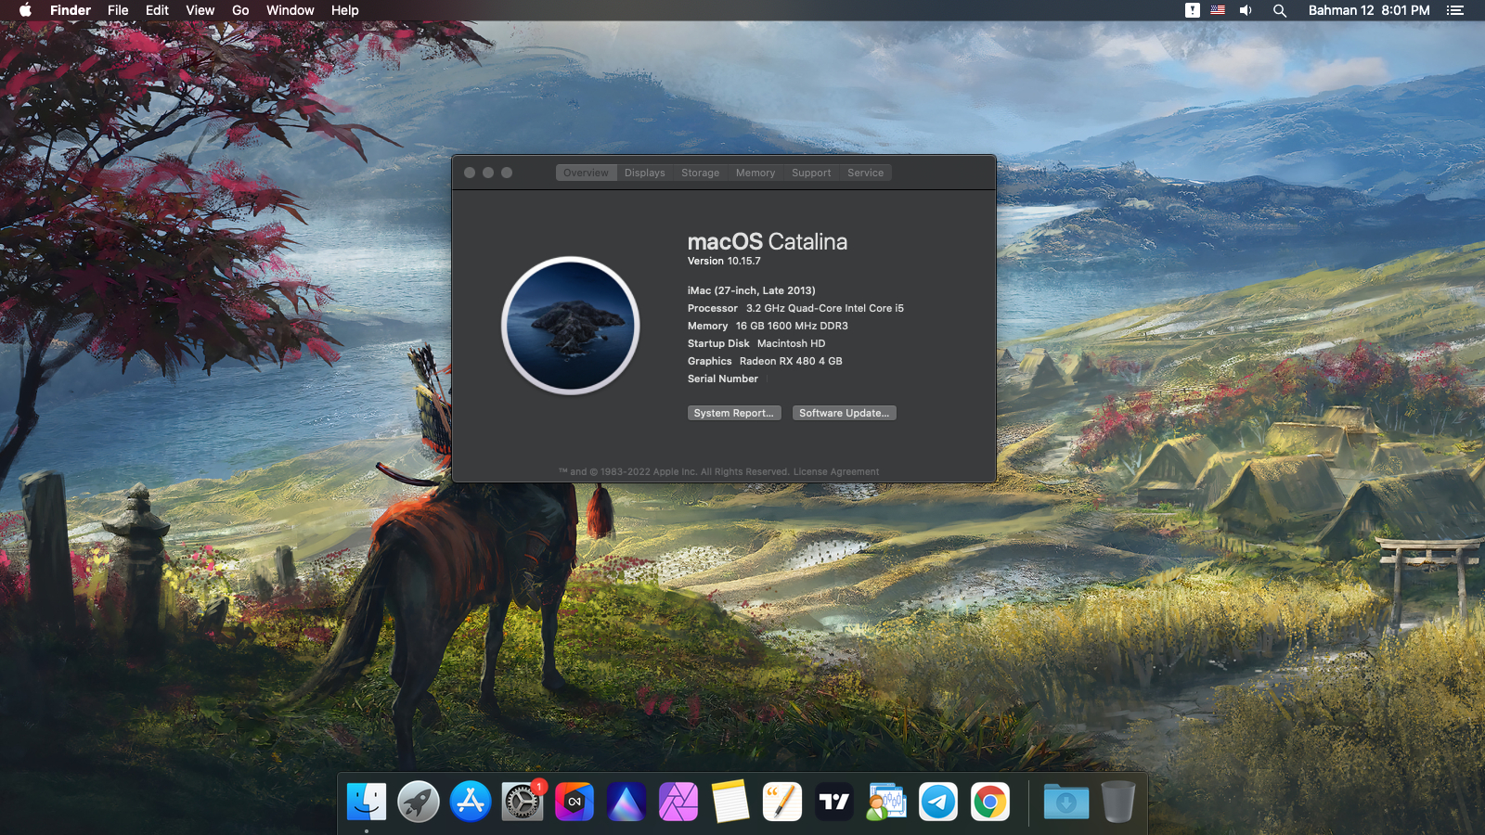
Task: Open Notification Center list icon
Action: point(1454,10)
